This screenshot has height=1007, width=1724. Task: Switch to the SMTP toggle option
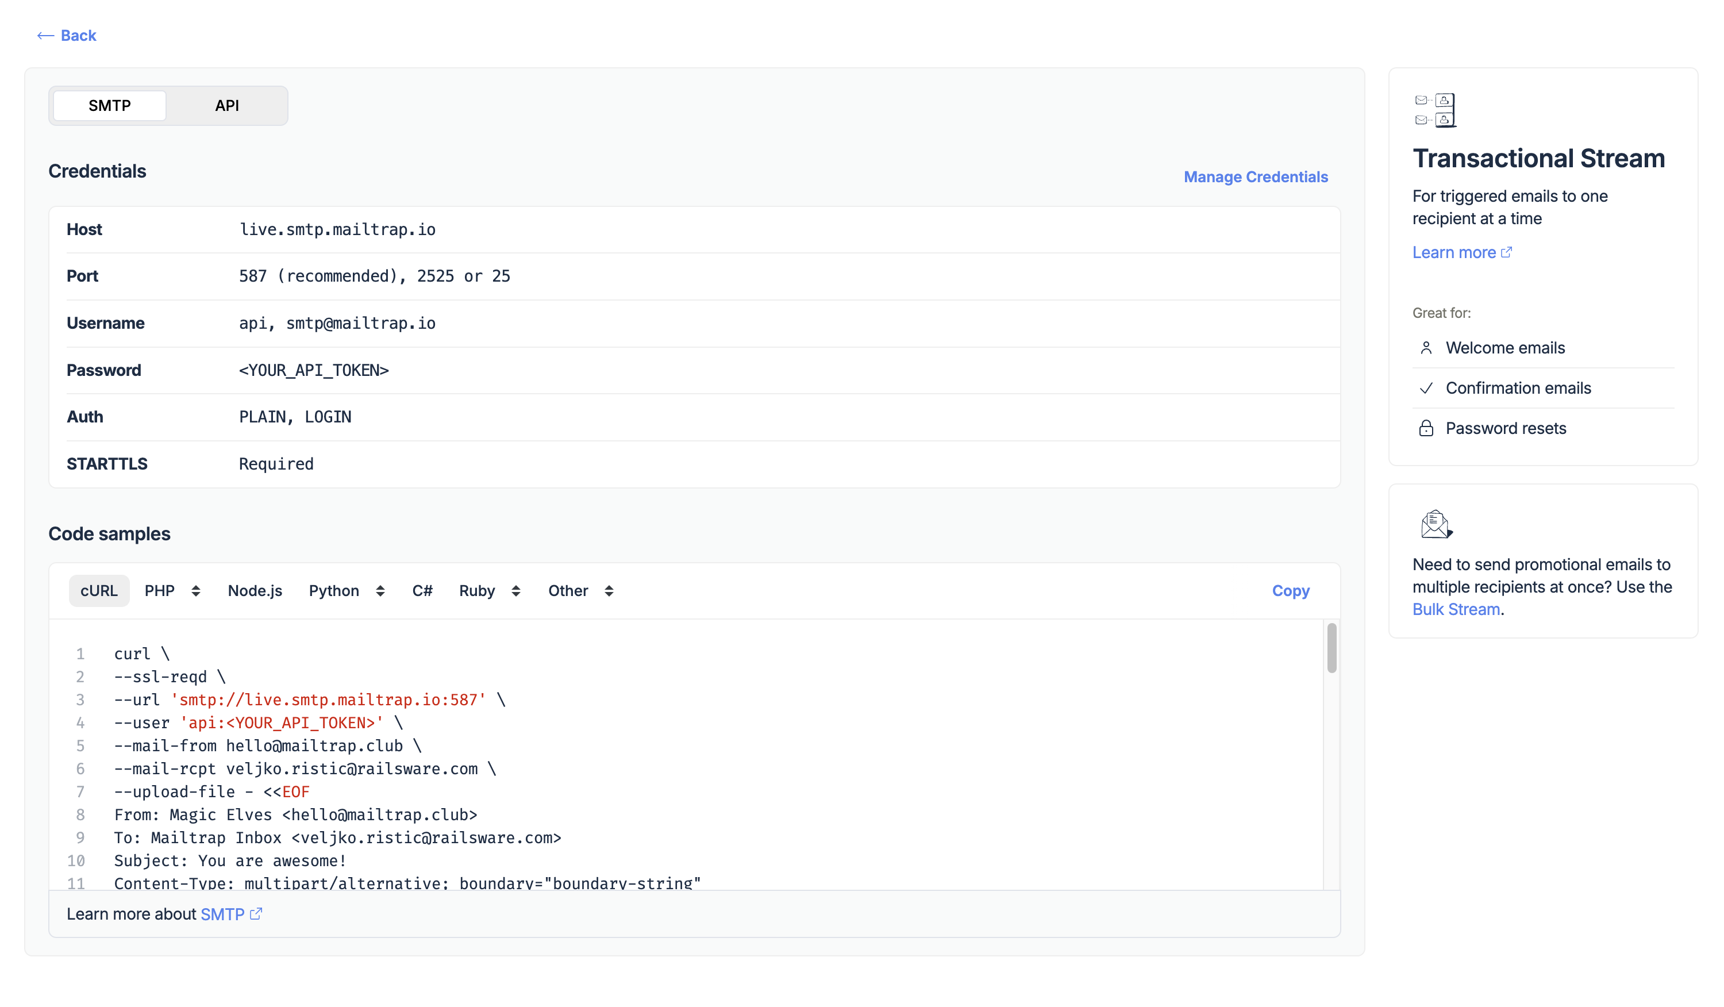[x=109, y=105]
